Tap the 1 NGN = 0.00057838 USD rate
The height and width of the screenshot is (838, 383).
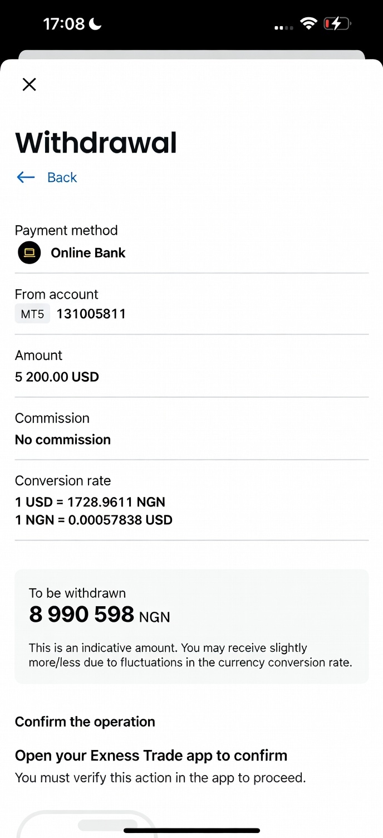point(94,520)
